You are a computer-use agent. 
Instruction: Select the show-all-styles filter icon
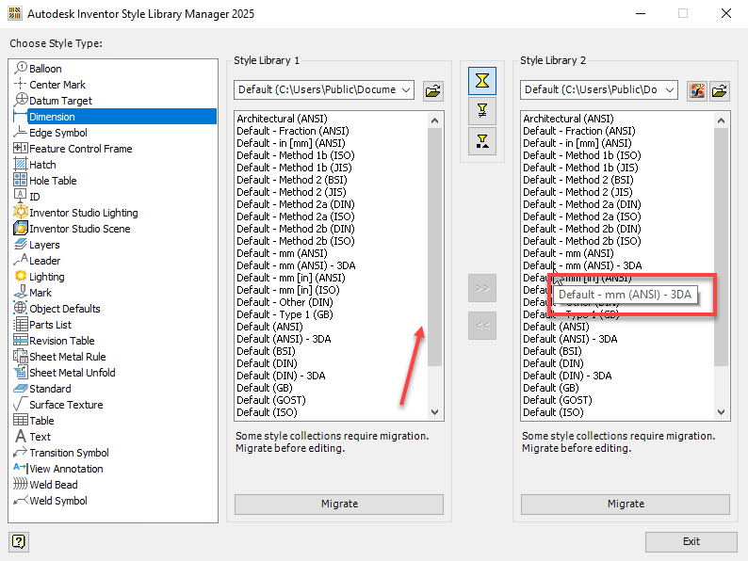pyautogui.click(x=482, y=81)
